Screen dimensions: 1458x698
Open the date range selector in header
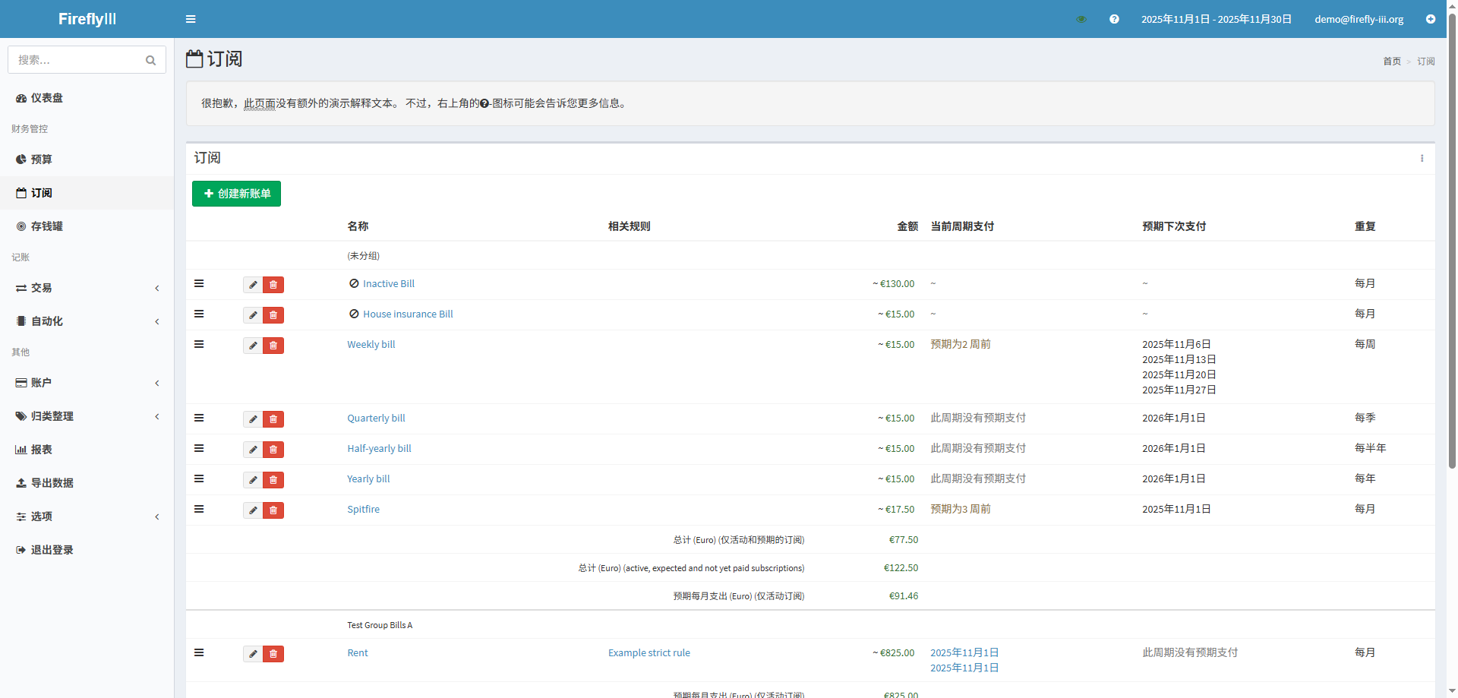pyautogui.click(x=1216, y=19)
